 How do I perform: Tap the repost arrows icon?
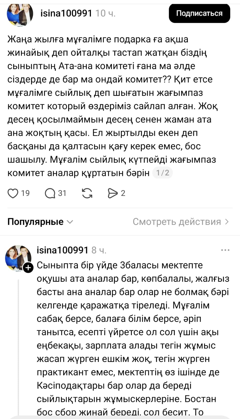click(x=87, y=194)
